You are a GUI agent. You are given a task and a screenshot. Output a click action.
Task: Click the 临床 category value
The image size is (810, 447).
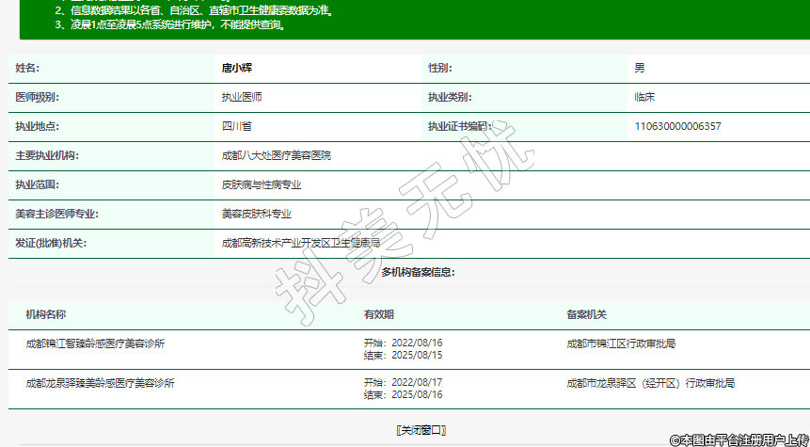(x=644, y=97)
